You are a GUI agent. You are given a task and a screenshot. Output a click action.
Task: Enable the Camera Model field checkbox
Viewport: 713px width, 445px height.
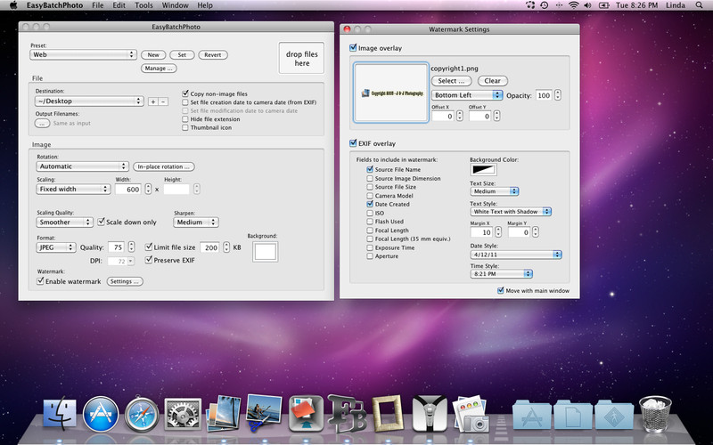(370, 195)
